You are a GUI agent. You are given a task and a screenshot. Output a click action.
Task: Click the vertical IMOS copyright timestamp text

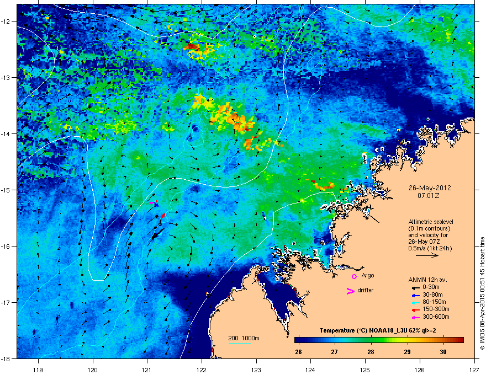pos(482,293)
